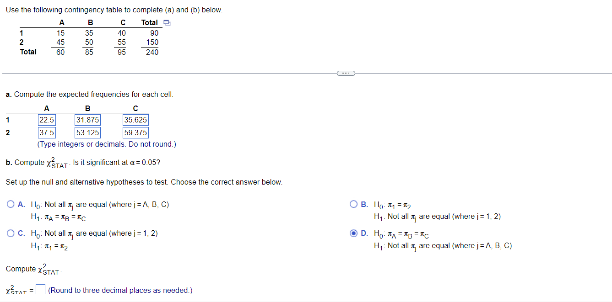Click the expected frequency box showing 22.5
The width and height of the screenshot is (612, 302).
tap(47, 119)
